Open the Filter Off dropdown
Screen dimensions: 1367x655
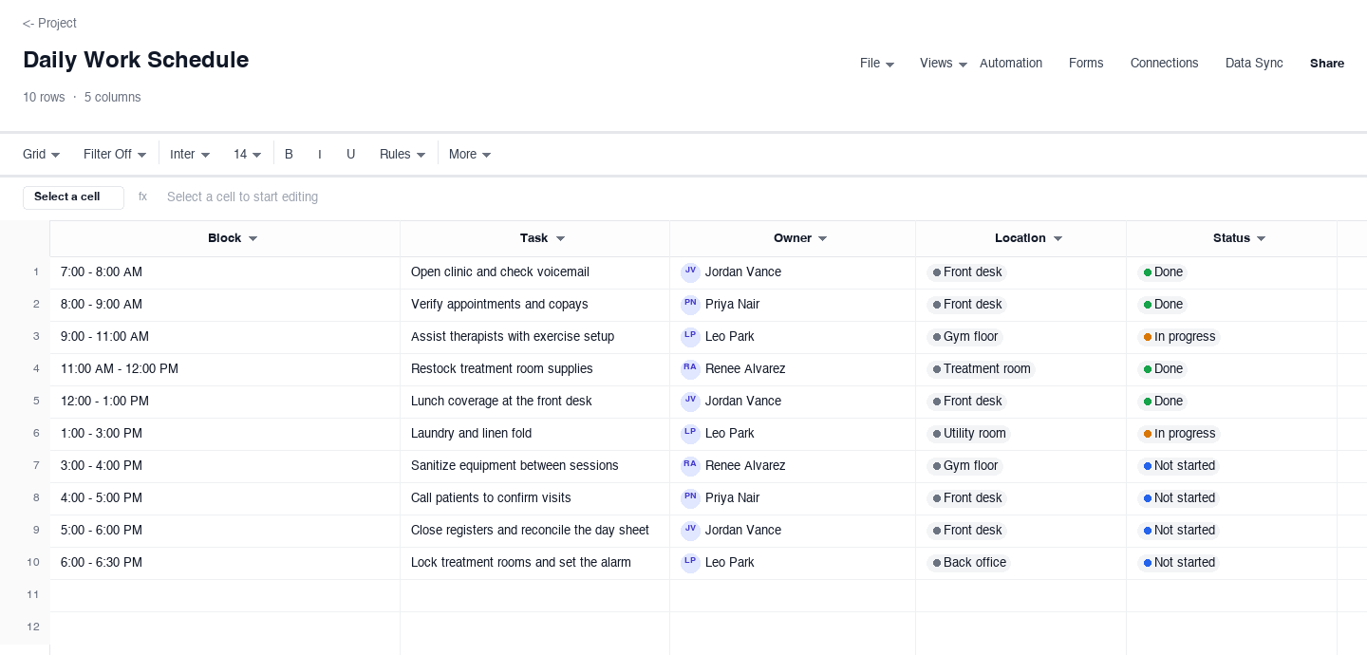click(115, 155)
